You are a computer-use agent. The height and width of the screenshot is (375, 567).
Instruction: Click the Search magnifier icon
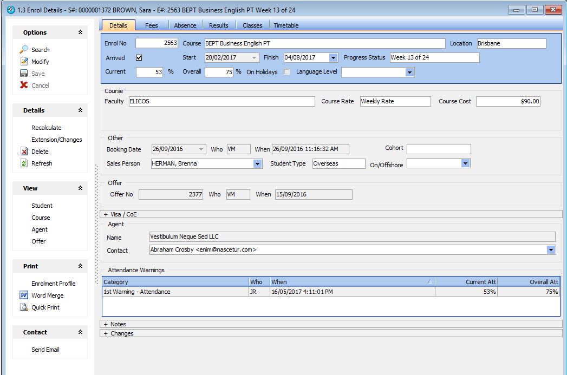pos(24,49)
